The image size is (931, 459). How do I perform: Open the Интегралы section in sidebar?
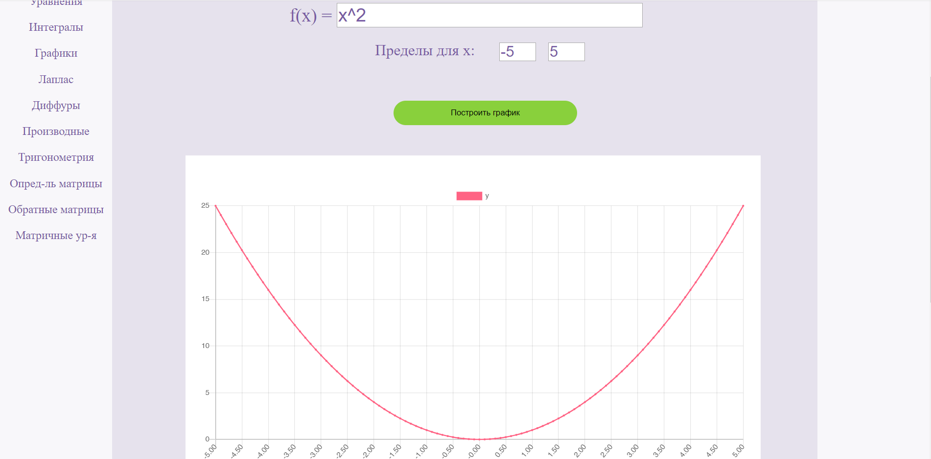pos(56,27)
